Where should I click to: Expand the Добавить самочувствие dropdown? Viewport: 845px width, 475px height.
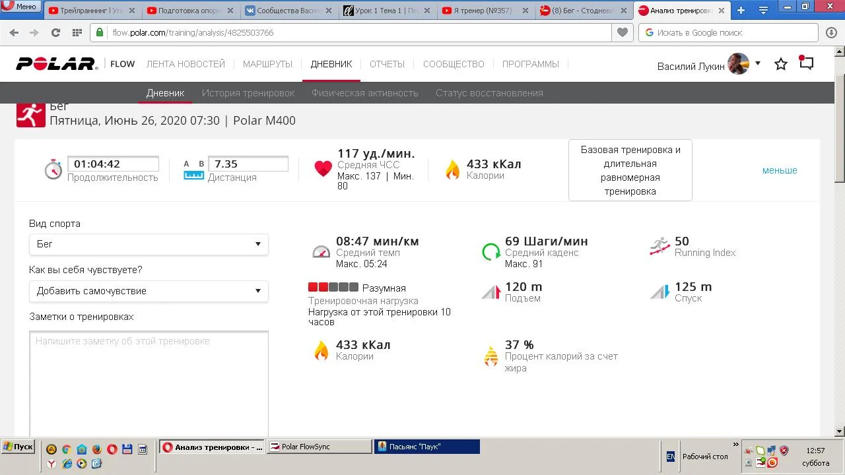(x=149, y=291)
